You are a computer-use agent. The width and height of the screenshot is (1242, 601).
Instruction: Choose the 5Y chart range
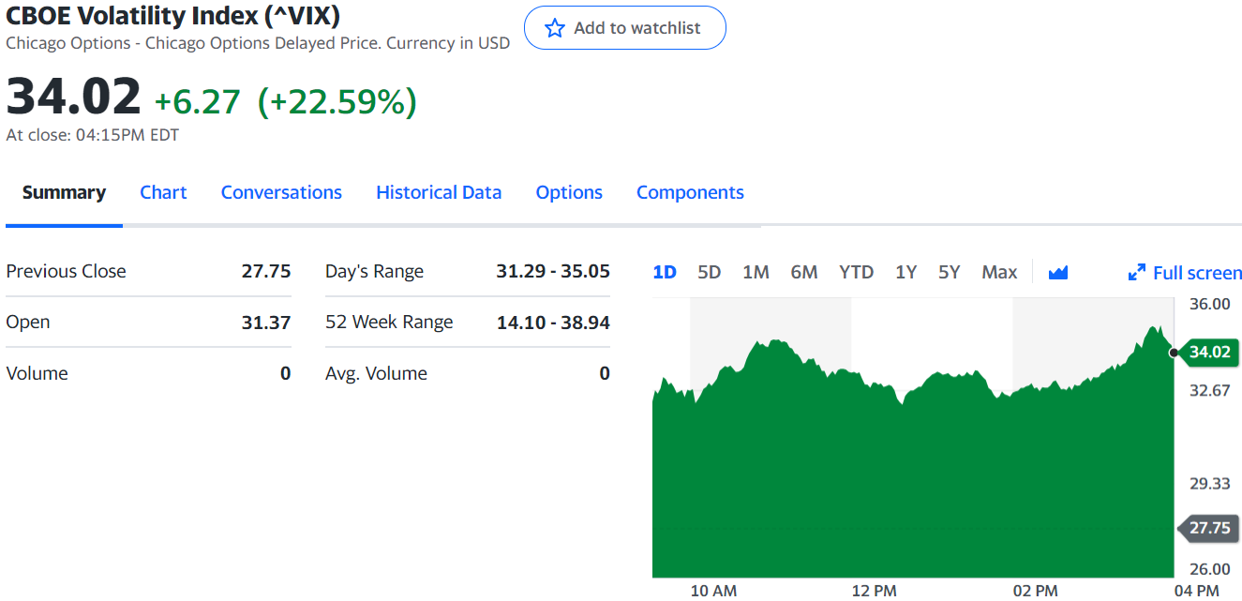coord(950,272)
